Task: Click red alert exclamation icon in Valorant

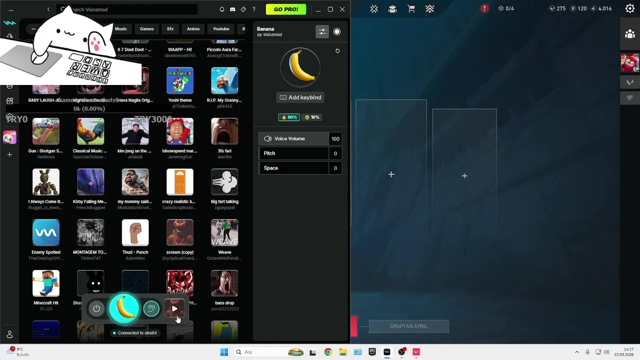Action: tap(484, 8)
